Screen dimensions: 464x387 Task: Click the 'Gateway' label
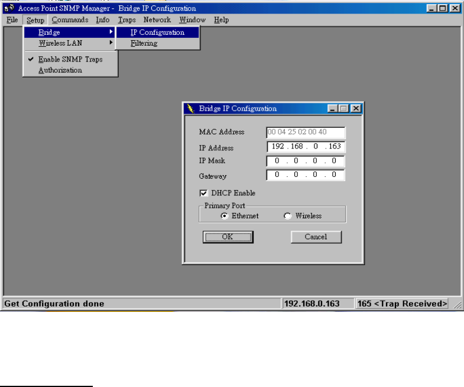point(212,176)
